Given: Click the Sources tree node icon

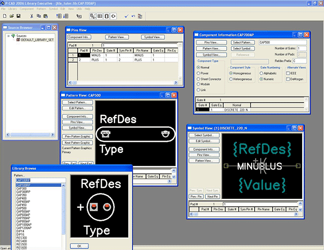Looking at the screenshot, I should tap(13, 36).
